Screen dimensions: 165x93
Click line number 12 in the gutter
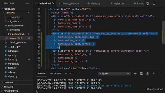click(39, 9)
